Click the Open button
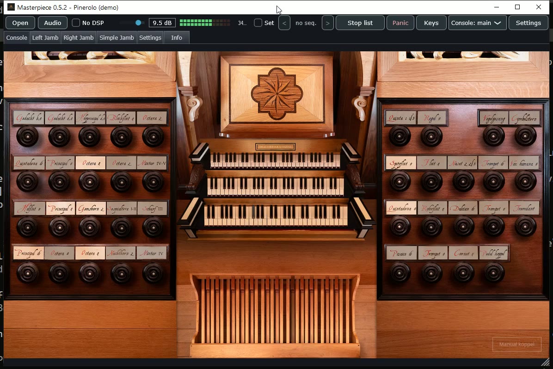 point(20,23)
